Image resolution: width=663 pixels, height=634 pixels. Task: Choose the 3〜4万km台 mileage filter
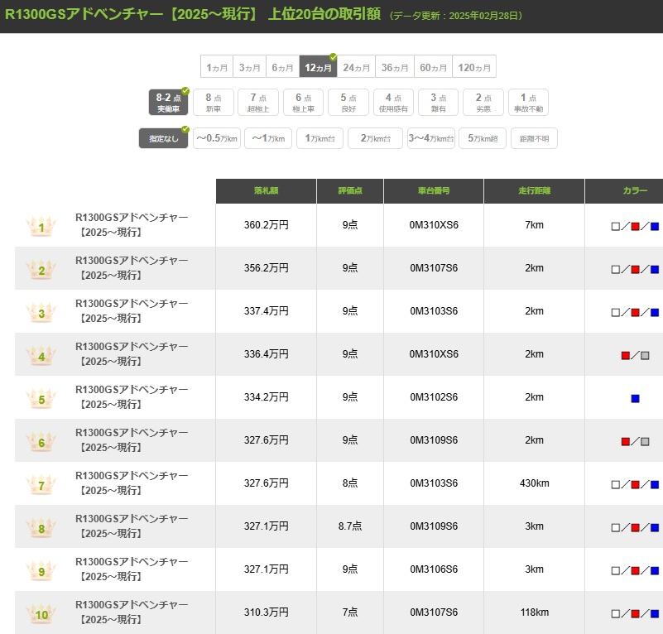click(x=431, y=138)
